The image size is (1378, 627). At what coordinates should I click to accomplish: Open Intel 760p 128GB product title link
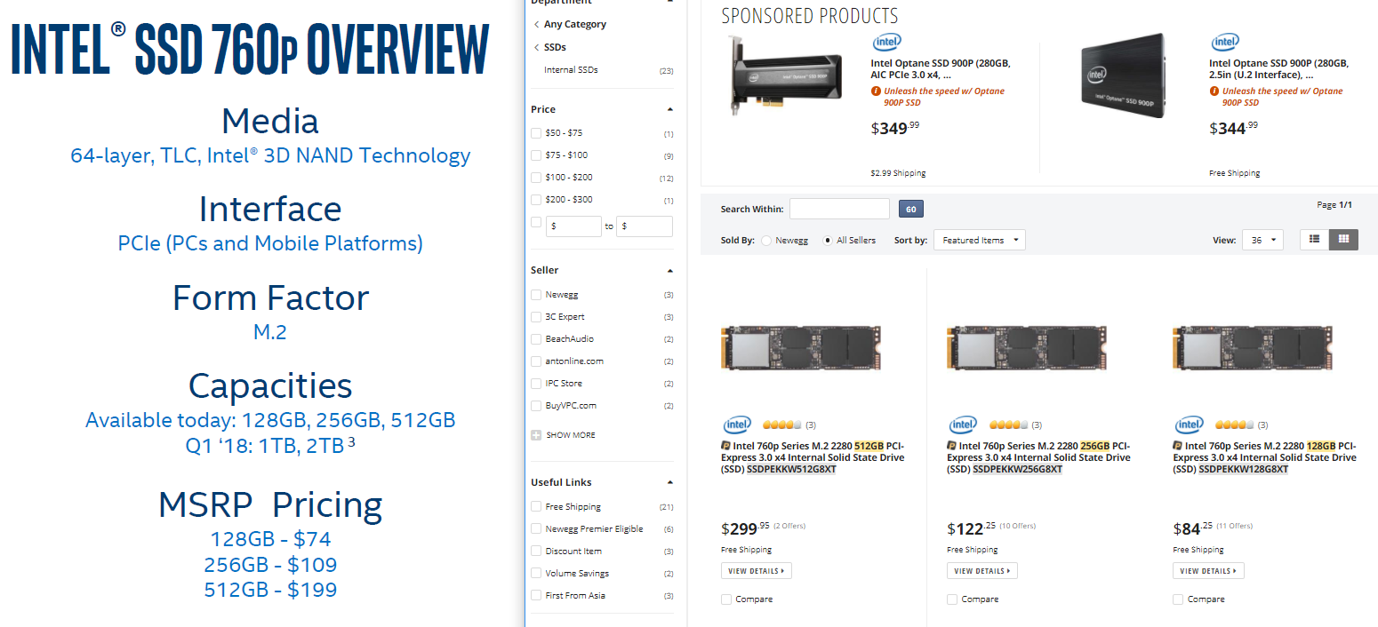(x=1264, y=457)
